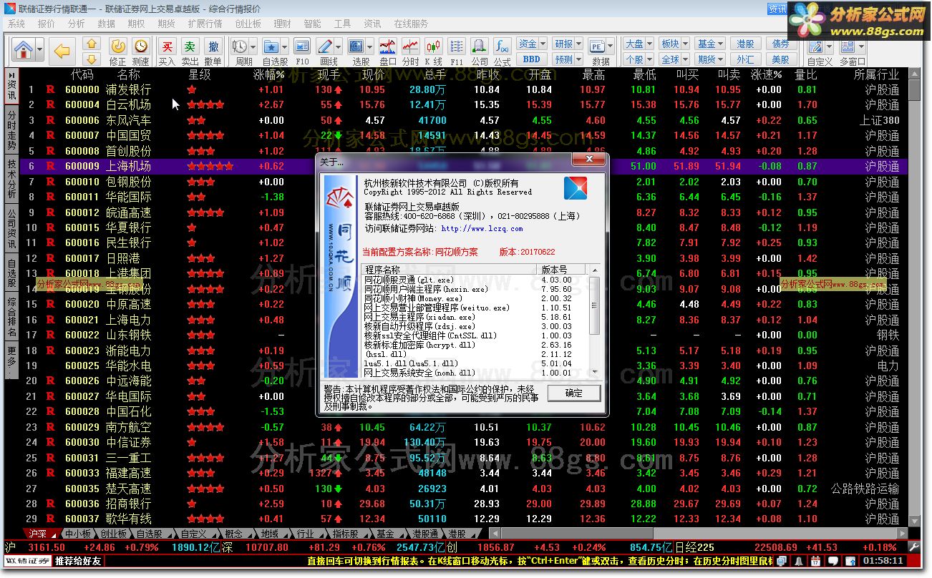Viewport: 932px width, 578px height.
Task: Switch to the 创业板 bottom tab
Action: (x=113, y=534)
